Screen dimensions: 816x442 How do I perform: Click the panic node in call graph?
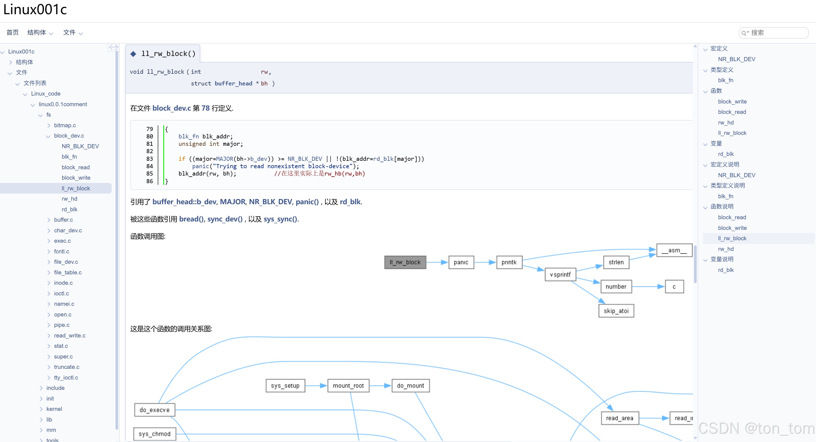pyautogui.click(x=461, y=262)
